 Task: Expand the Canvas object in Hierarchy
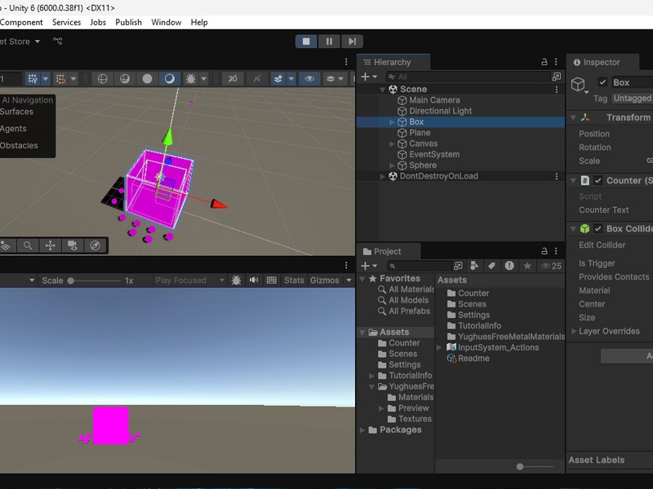393,143
